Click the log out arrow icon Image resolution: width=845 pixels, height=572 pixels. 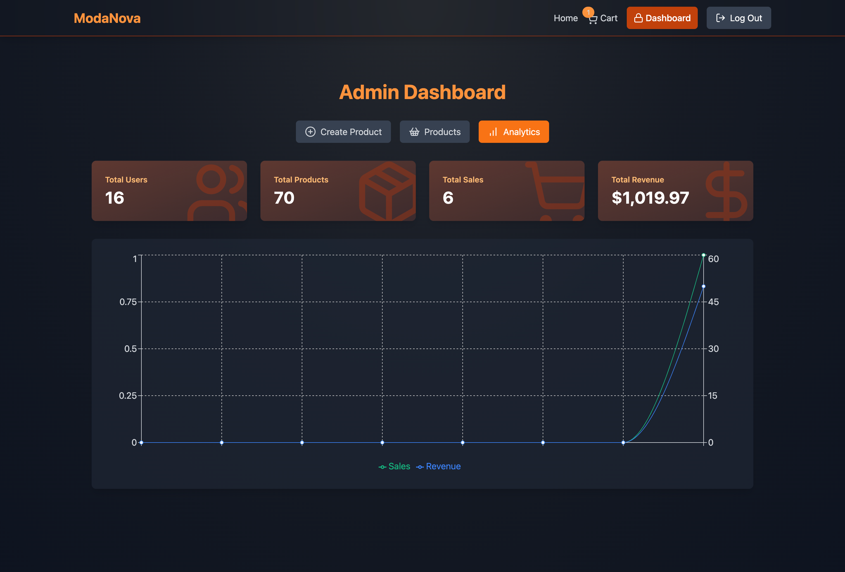click(x=720, y=18)
